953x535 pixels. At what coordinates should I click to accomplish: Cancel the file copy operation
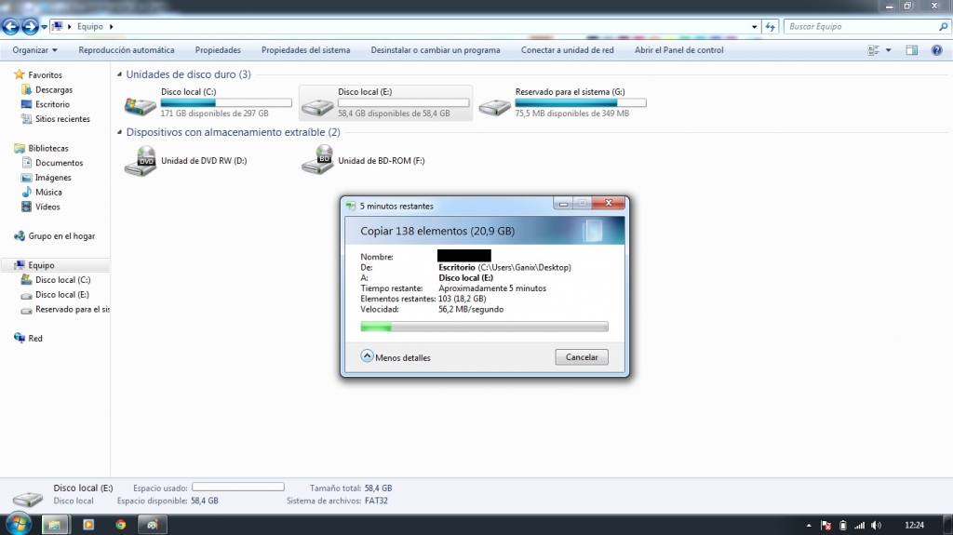point(582,357)
